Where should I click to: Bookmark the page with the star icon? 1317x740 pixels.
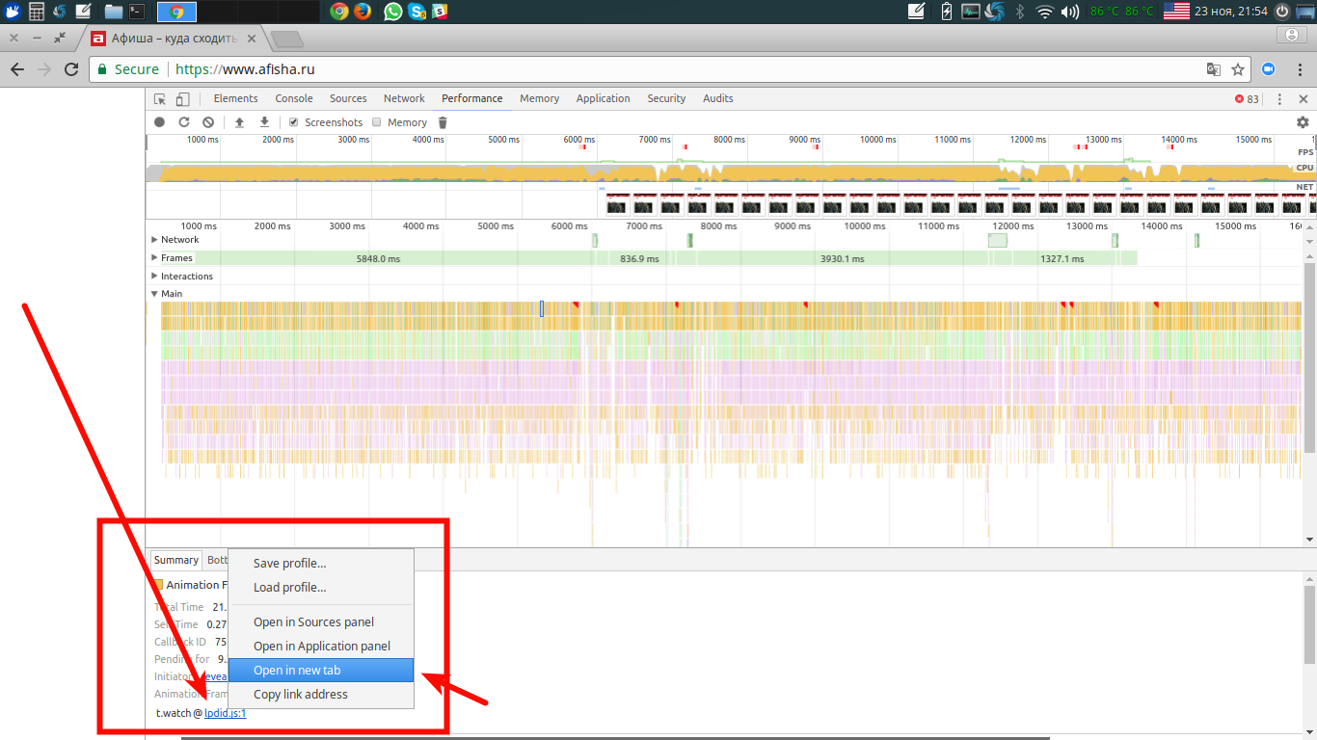1238,69
